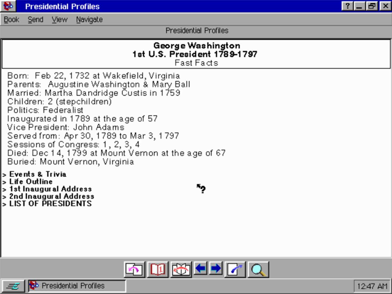Click the application icon in title bar
This screenshot has height=294, width=392.
click(x=8, y=6)
